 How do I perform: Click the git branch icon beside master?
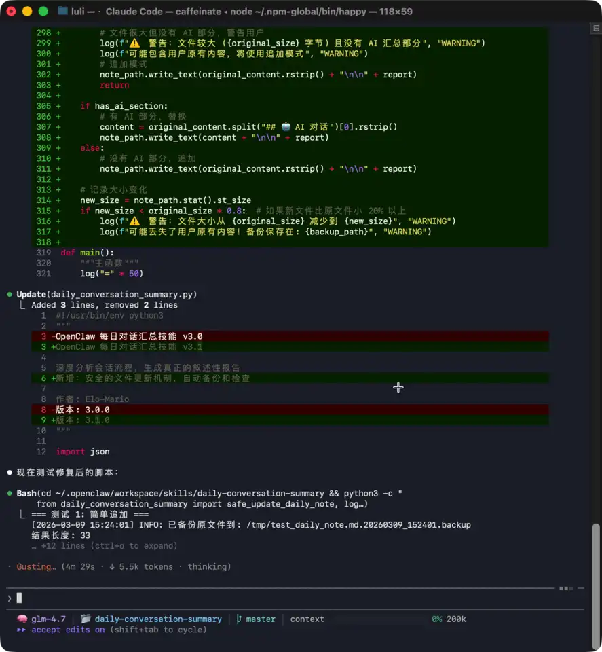click(x=239, y=619)
